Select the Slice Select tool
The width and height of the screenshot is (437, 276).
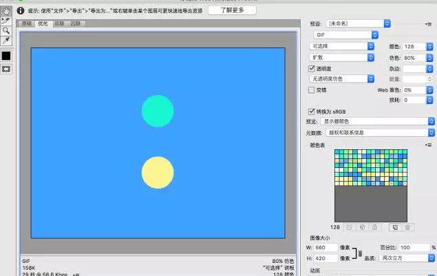[x=6, y=21]
